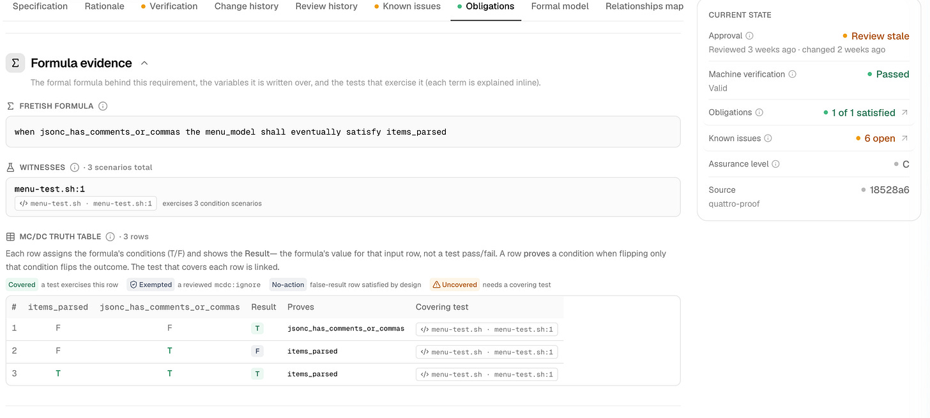
Task: Select the Obligations tab
Action: click(485, 6)
